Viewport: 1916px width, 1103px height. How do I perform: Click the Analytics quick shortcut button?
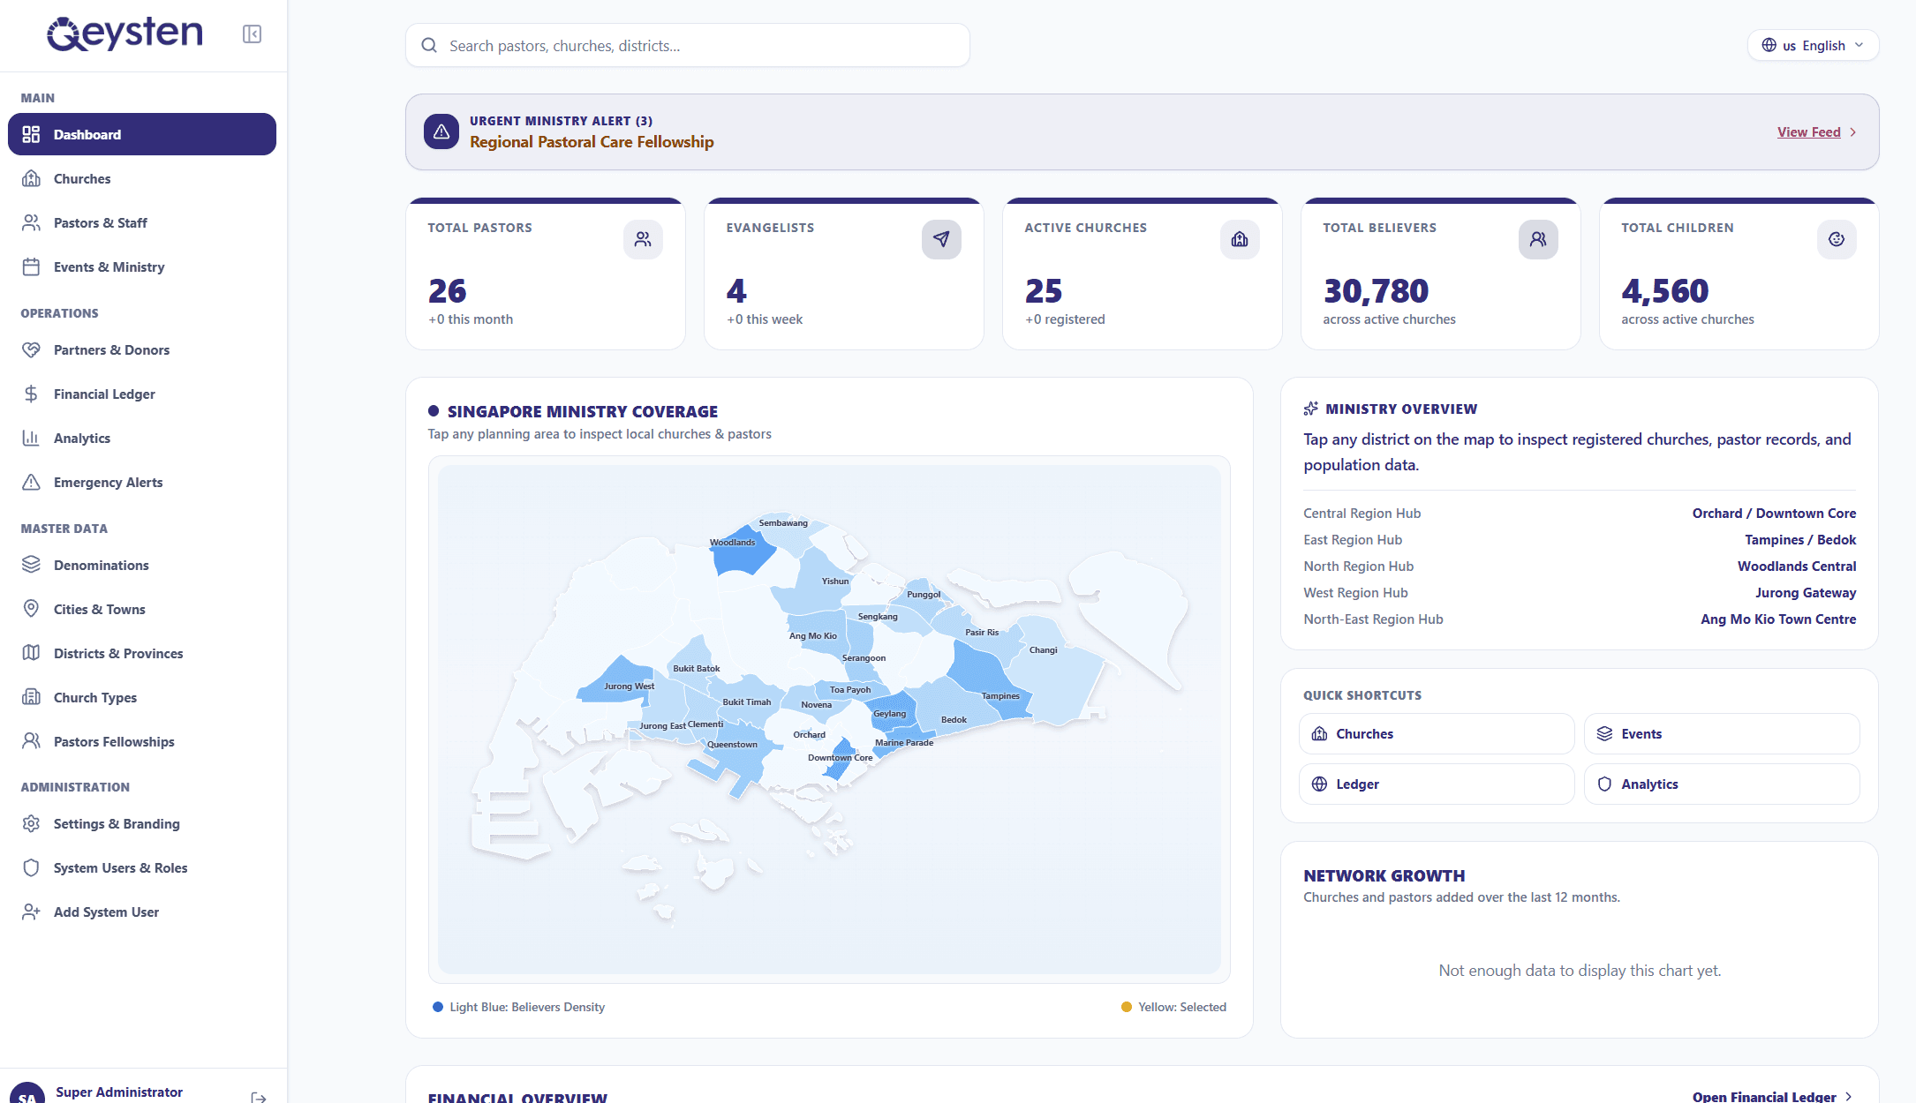(1722, 784)
